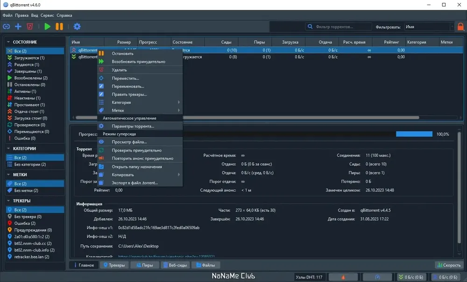Click the gear icon beside Параметры торрента...
Viewport: 467px width, 282px height.
pos(101,126)
